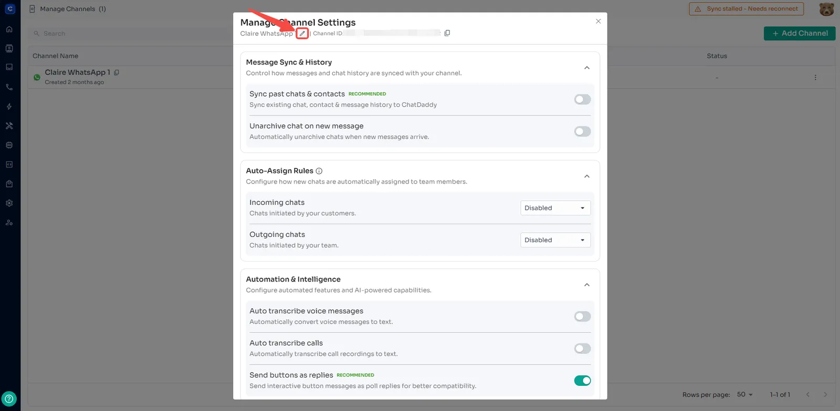
Task: Open the Incoming chats assignment dropdown
Action: pos(555,208)
